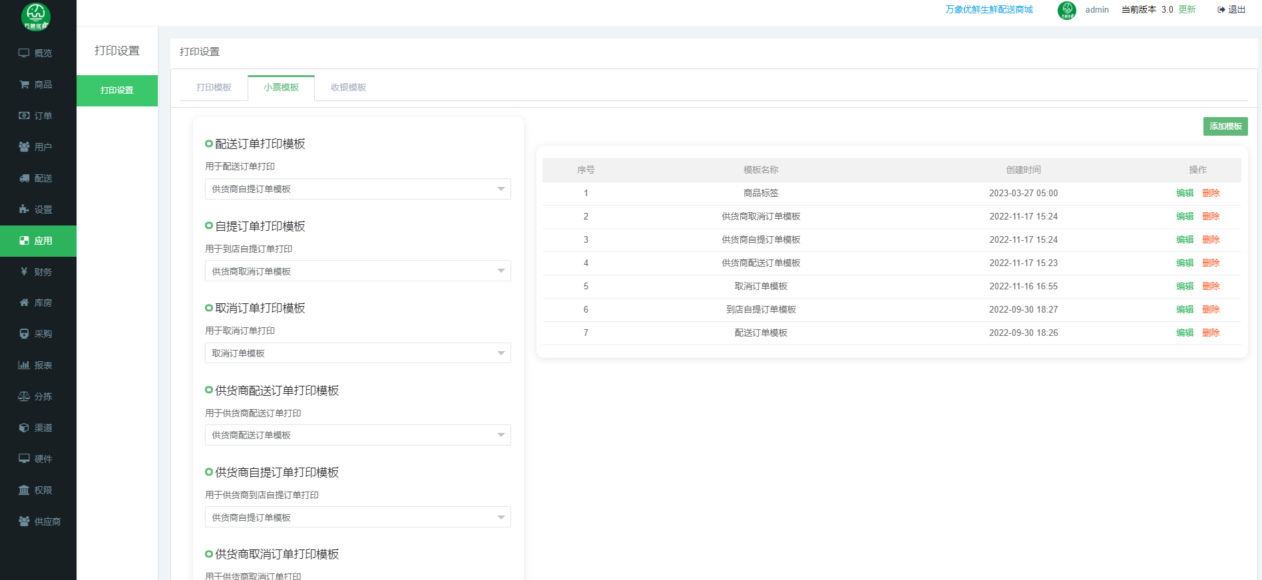The height and width of the screenshot is (580, 1262).
Task: Click the truck icon for 配送
Action: click(24, 178)
